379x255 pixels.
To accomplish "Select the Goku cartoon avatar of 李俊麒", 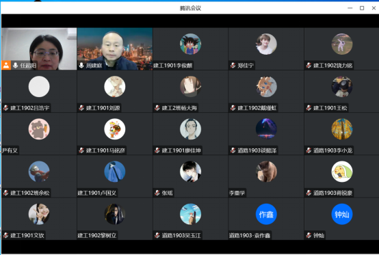I will [190, 44].
